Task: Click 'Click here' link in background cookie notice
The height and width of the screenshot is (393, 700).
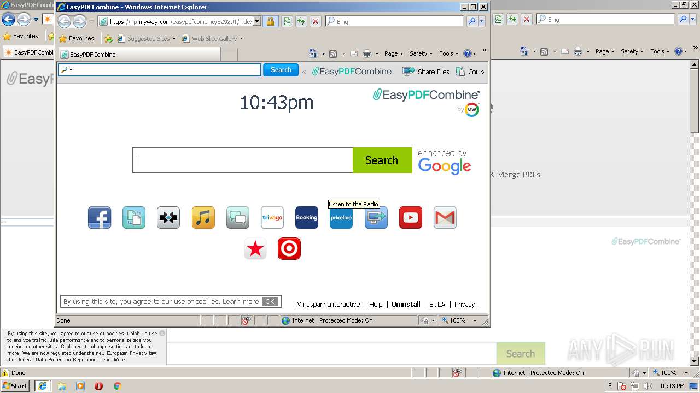Action: tap(72, 347)
